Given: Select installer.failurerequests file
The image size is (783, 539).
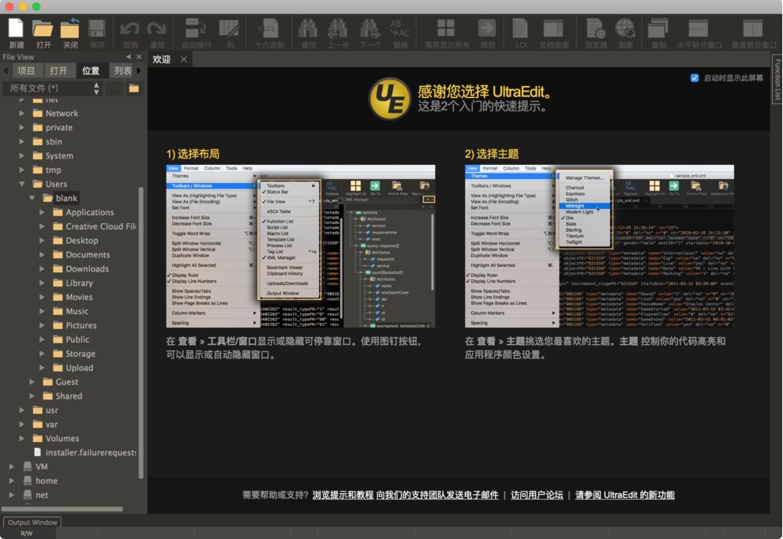Looking at the screenshot, I should click(x=91, y=452).
